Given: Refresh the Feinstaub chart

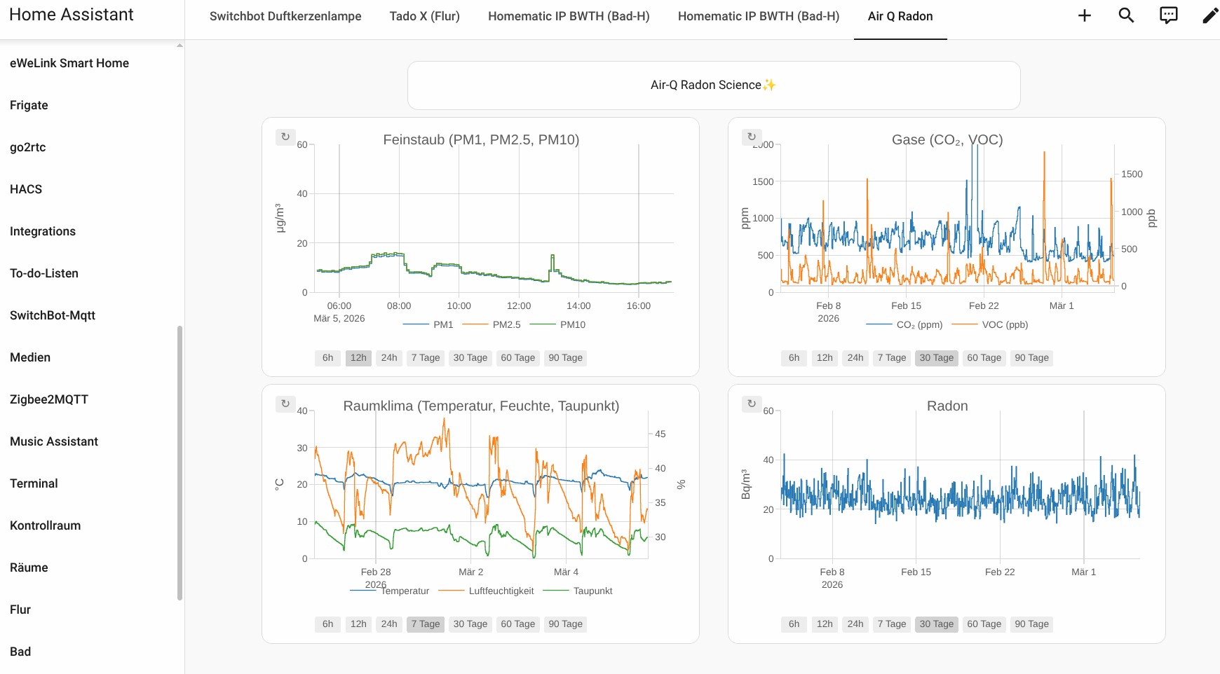Looking at the screenshot, I should tap(285, 137).
